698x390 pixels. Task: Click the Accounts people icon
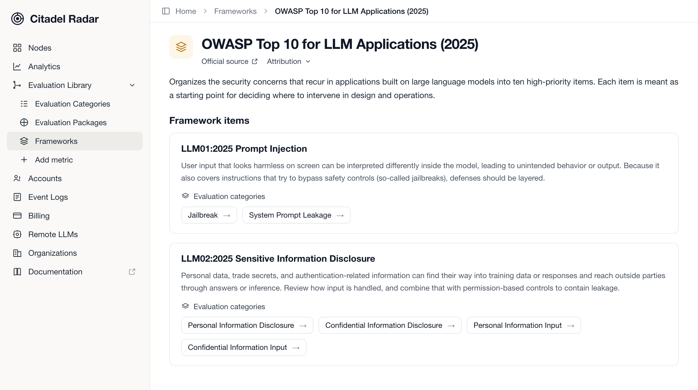pos(17,178)
